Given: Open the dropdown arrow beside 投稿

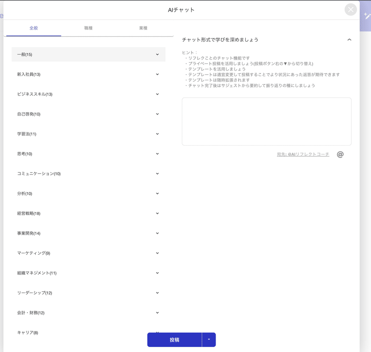Looking at the screenshot, I should tap(209, 339).
